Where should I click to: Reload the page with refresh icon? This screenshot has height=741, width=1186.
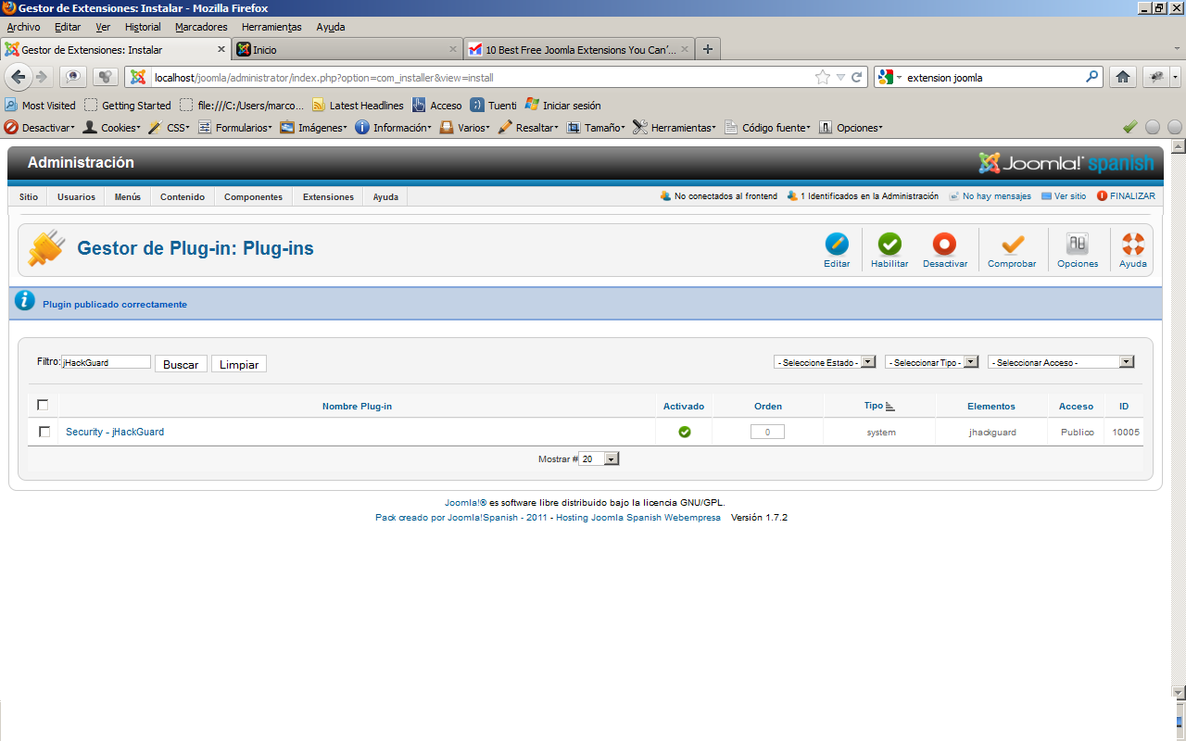(857, 77)
